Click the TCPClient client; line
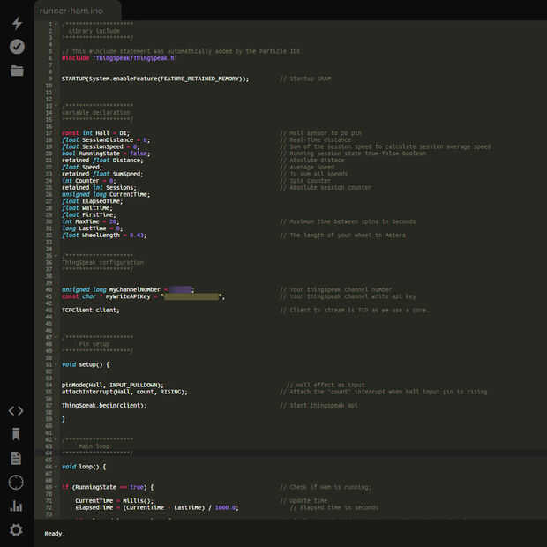This screenshot has width=547, height=547. 90,311
